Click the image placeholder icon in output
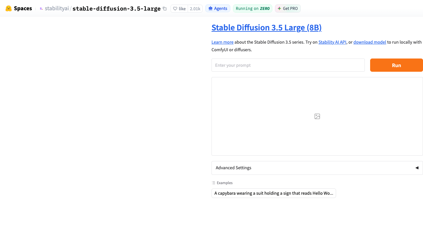The height and width of the screenshot is (238, 423). click(317, 116)
